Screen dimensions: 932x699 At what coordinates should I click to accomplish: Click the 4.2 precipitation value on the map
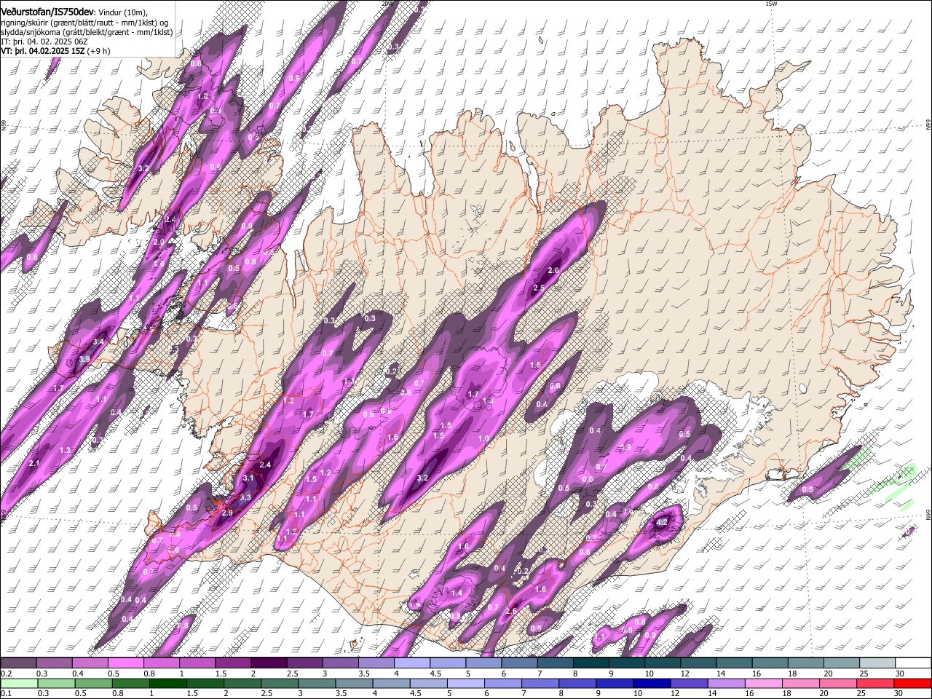662,523
